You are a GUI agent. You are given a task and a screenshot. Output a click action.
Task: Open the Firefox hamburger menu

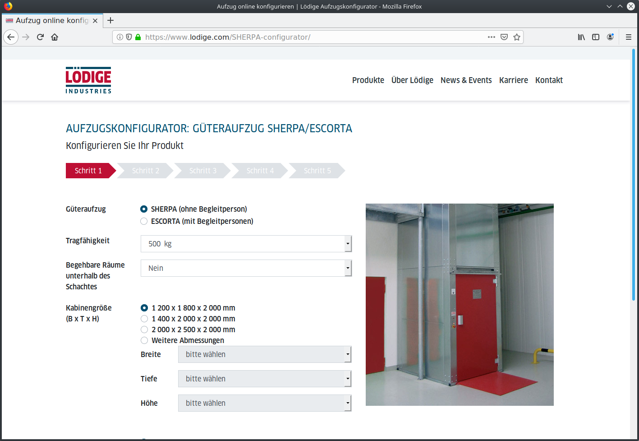pos(628,37)
